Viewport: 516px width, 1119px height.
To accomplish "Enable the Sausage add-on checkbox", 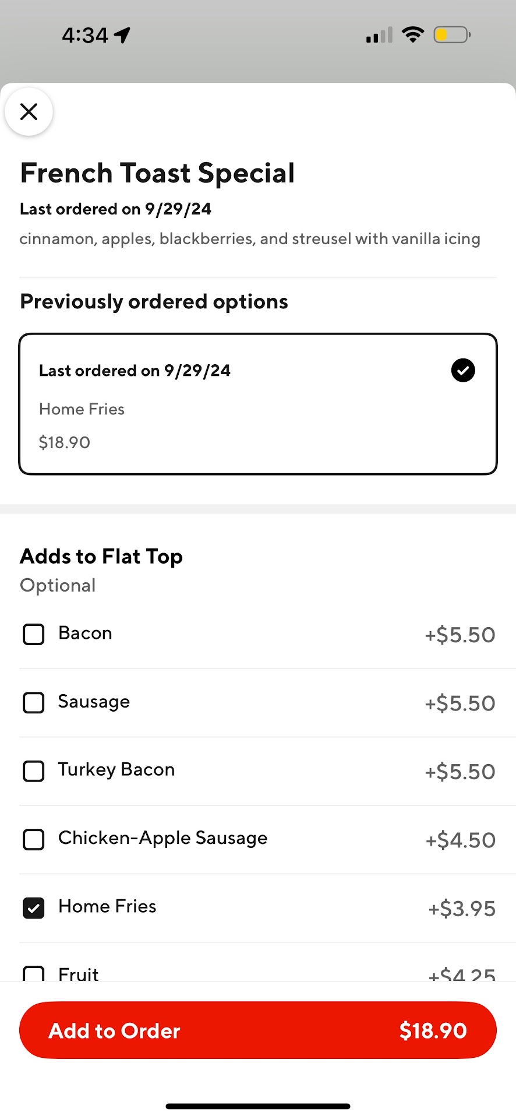I will pos(33,703).
